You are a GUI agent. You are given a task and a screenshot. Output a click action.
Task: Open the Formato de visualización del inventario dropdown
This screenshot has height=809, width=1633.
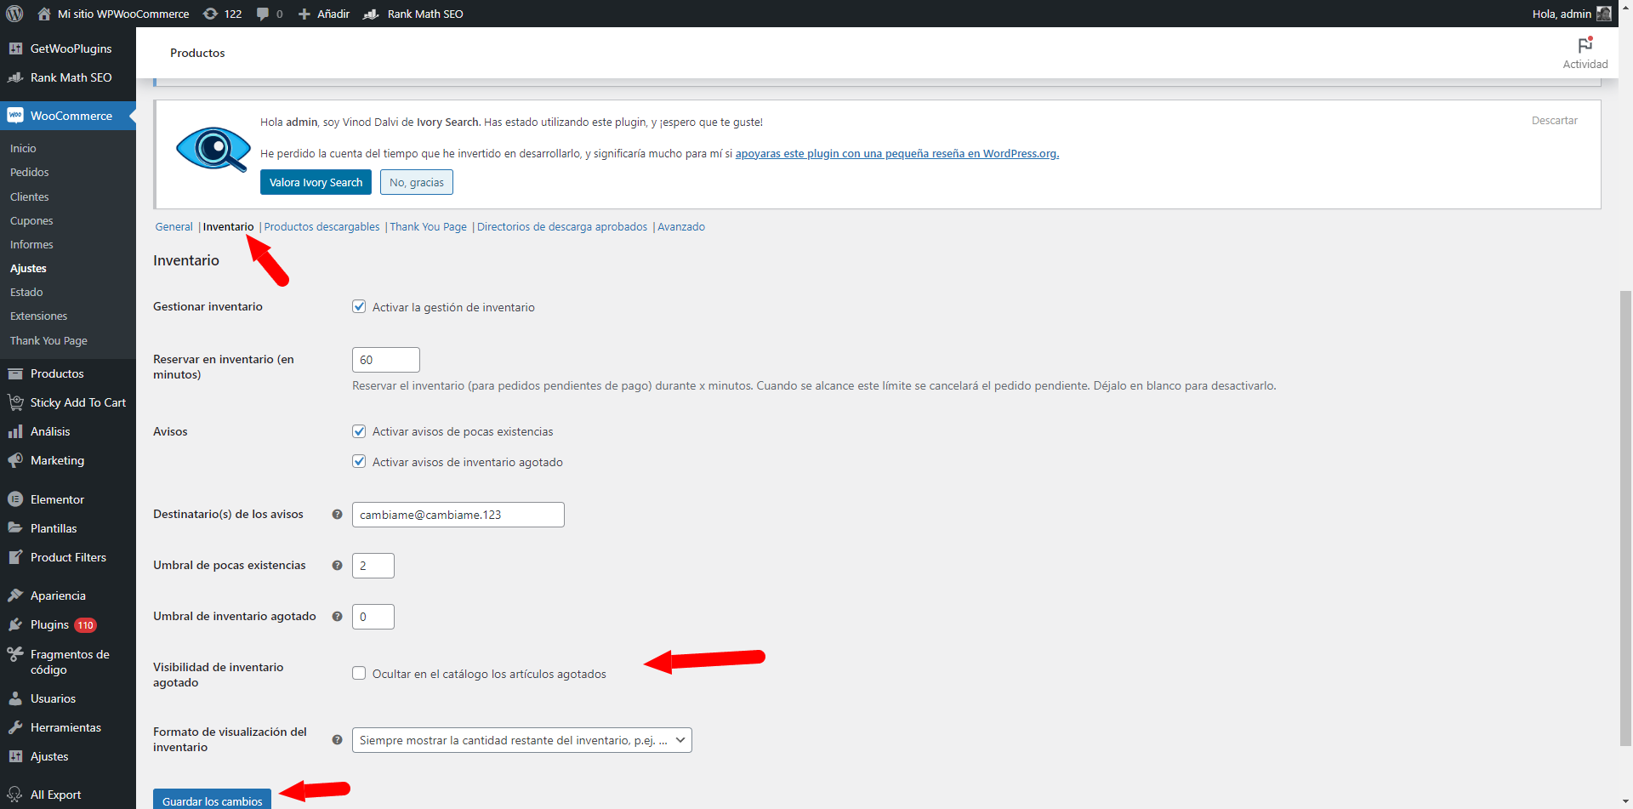pos(522,740)
